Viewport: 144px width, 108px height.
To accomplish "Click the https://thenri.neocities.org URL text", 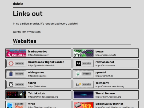I will coord(108,97).
